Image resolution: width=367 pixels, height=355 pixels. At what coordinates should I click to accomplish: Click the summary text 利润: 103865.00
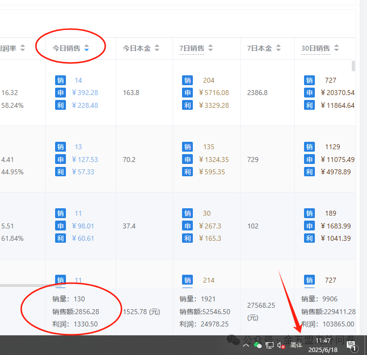click(x=328, y=324)
